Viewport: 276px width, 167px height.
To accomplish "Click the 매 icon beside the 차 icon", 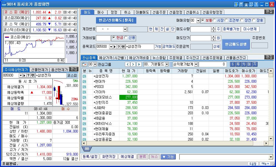I will point(249,64).
